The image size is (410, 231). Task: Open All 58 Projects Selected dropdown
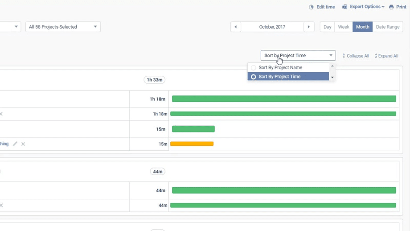[63, 27]
